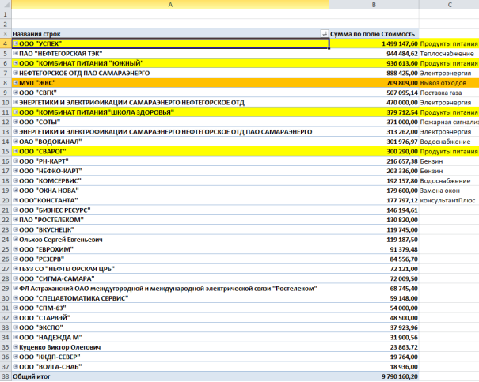Viewport: 479px width, 382px height.
Task: Open the Названия строк filter dropdown
Action: (x=325, y=34)
